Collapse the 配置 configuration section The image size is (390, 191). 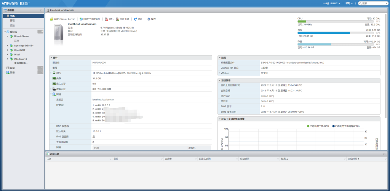pos(219,57)
